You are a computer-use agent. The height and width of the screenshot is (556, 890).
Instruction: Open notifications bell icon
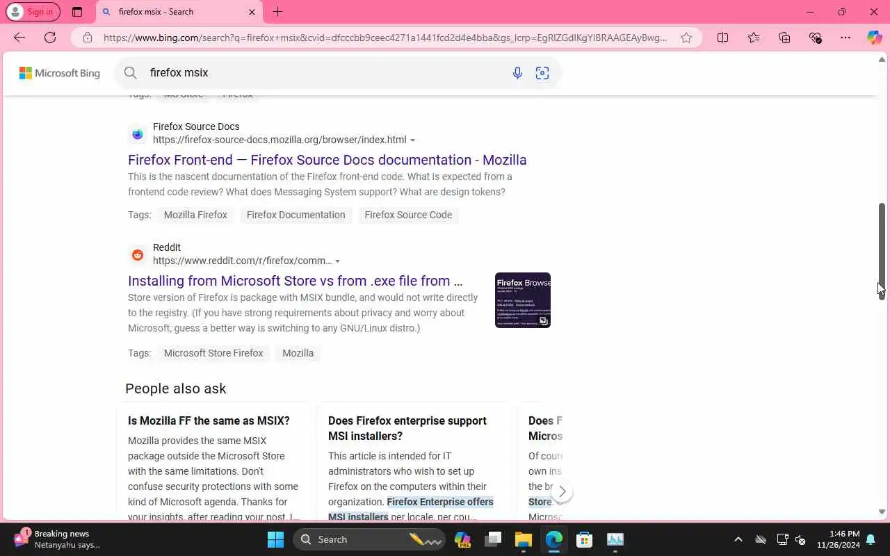click(x=871, y=539)
